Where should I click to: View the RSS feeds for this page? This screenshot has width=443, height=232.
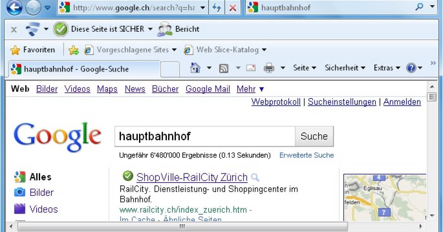coord(224,68)
